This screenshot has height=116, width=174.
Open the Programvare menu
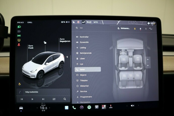tap(84, 97)
